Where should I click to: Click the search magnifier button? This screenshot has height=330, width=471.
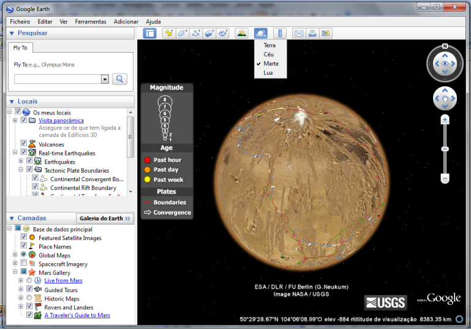(119, 79)
